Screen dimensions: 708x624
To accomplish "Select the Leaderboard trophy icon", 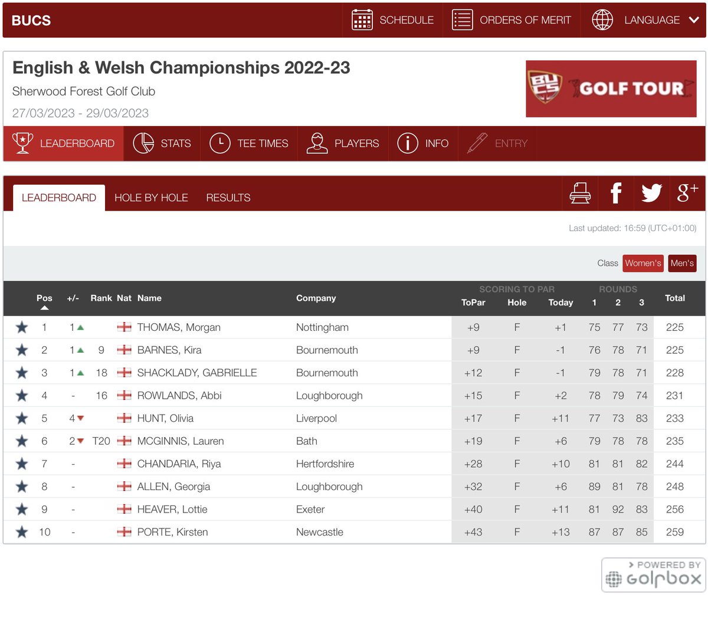I will point(22,143).
